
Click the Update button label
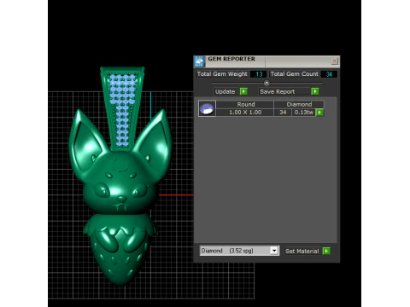tap(225, 91)
